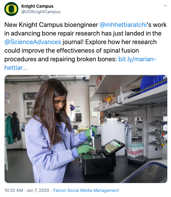Click the pipette tip boxes in the photo
Viewport: 171px width, 197px height.
[x=135, y=149]
